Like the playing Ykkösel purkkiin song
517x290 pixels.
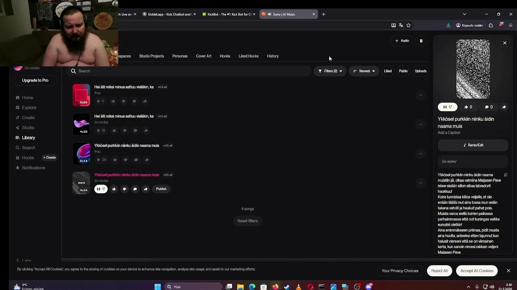114,189
